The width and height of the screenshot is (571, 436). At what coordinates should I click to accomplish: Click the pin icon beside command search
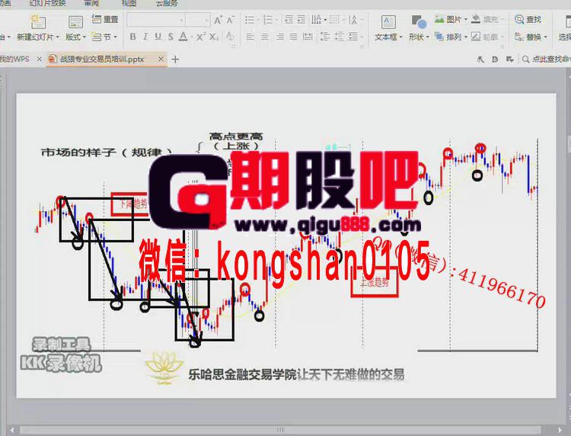click(x=480, y=59)
